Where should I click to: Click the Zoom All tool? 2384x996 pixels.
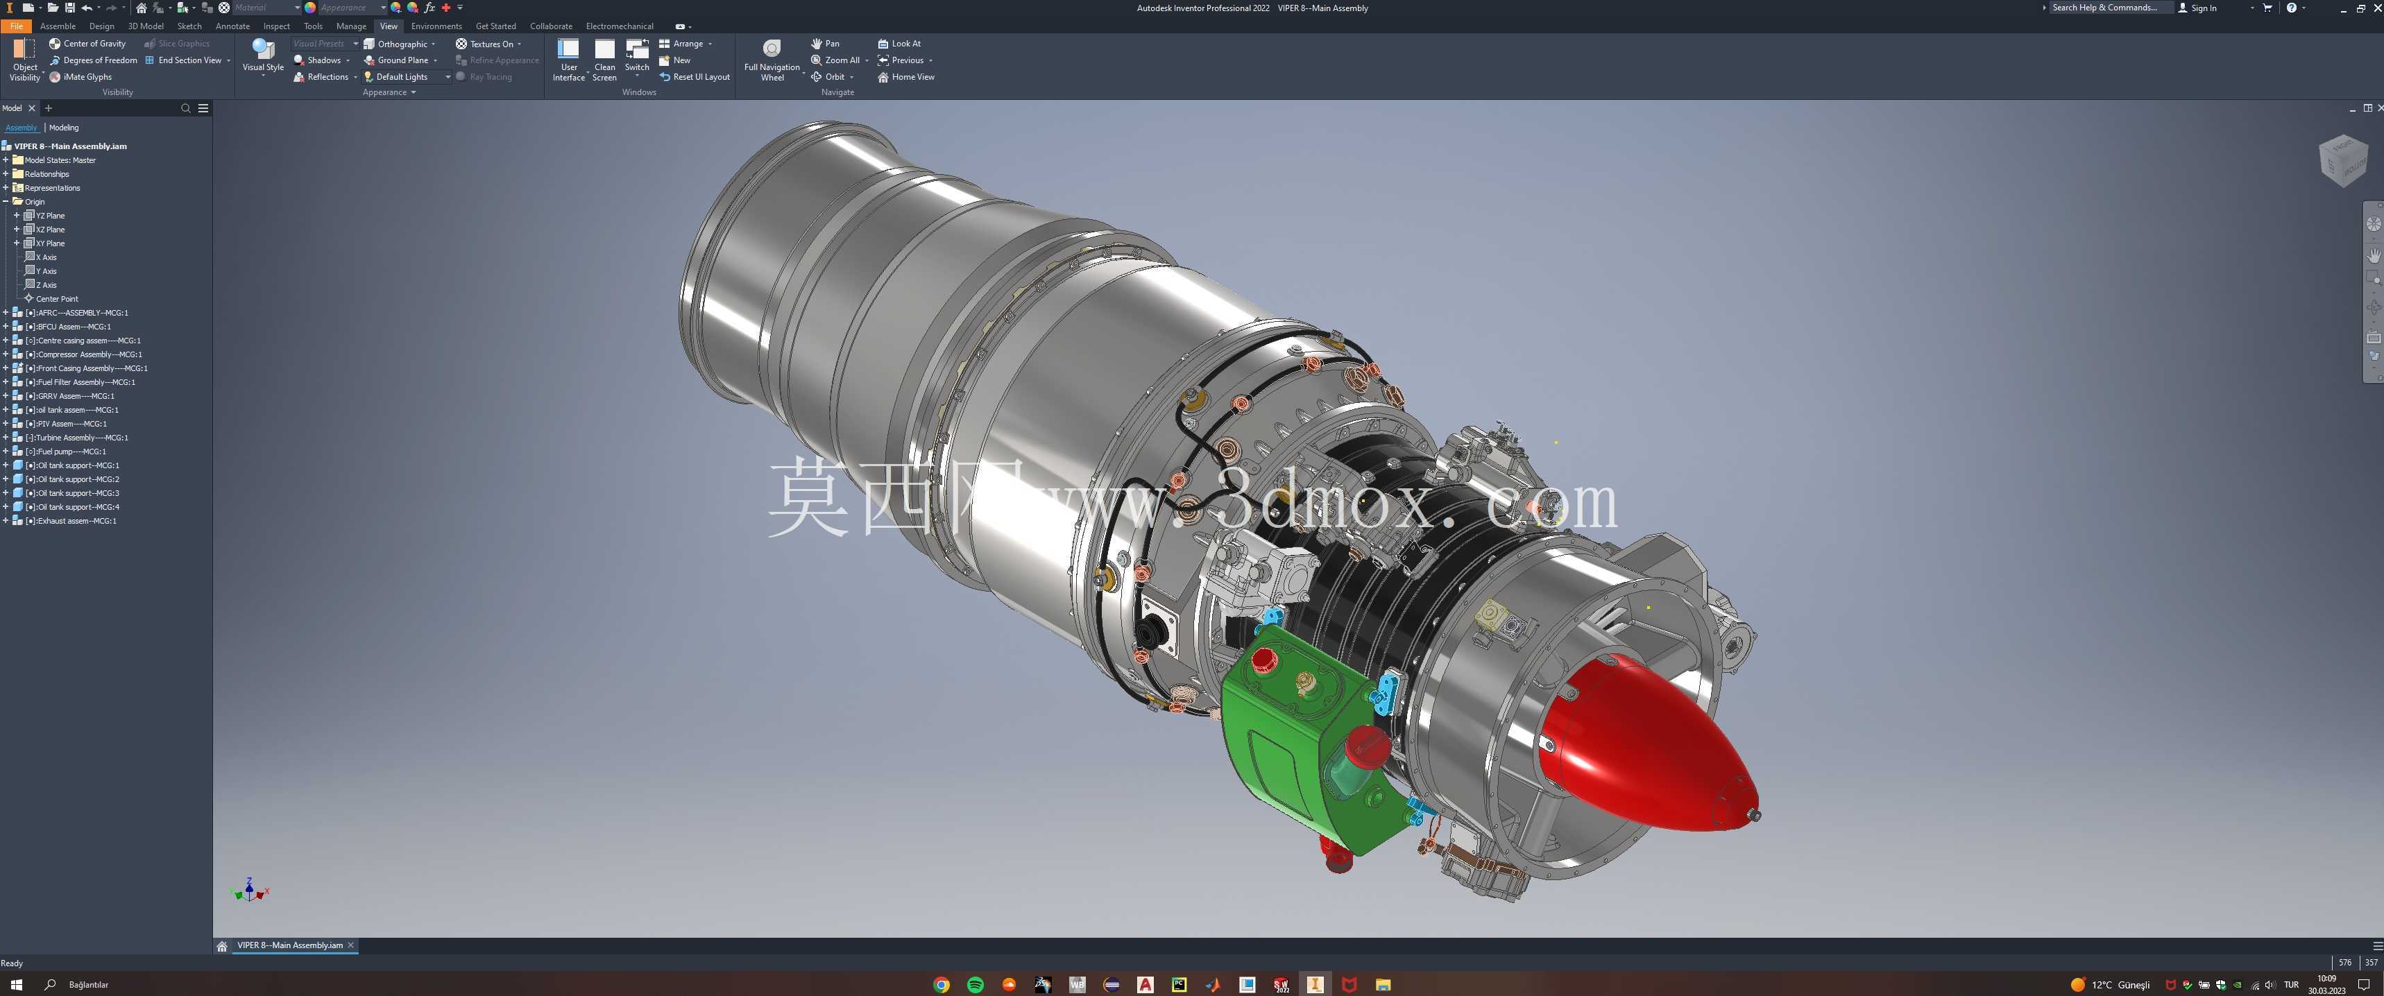click(x=835, y=60)
